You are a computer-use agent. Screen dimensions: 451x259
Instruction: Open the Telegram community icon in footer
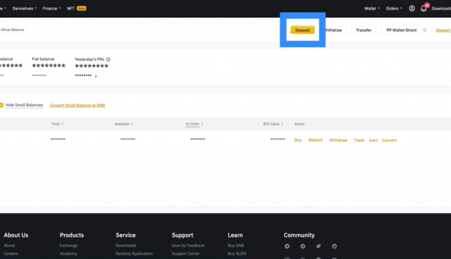pyautogui.click(x=287, y=246)
